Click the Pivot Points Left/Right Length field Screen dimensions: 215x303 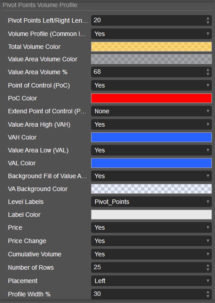148,20
